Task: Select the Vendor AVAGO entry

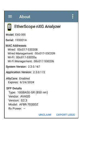Action: (x=19, y=96)
